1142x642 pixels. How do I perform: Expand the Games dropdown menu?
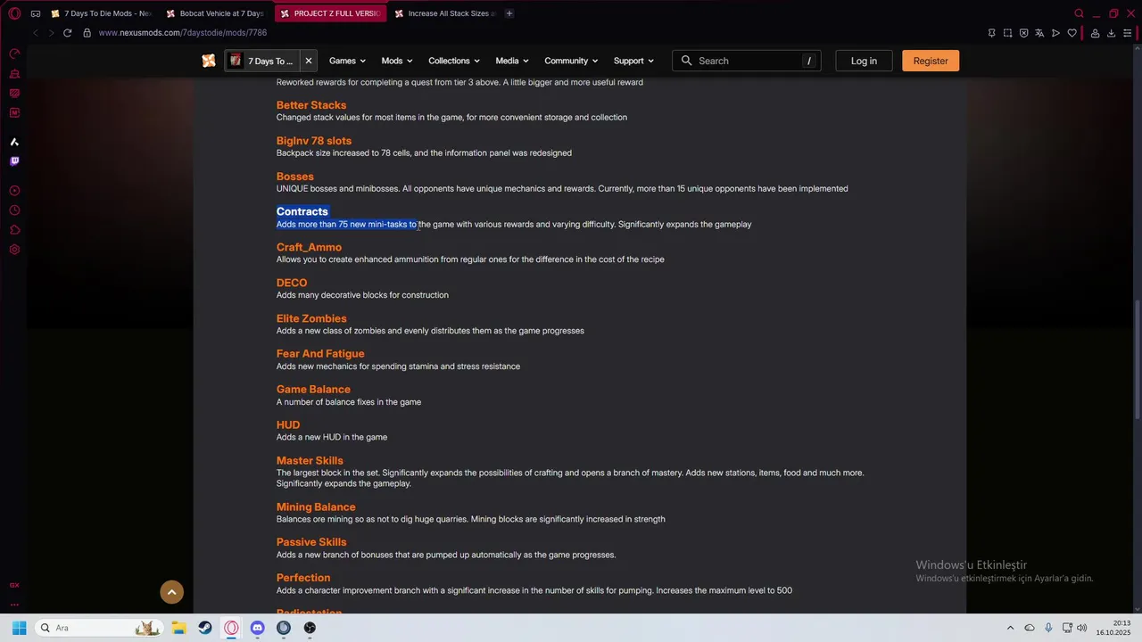point(347,61)
